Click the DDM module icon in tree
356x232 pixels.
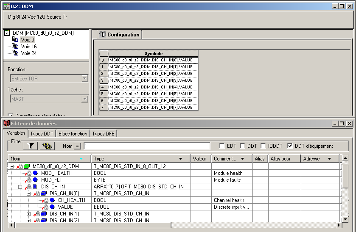click(7, 33)
